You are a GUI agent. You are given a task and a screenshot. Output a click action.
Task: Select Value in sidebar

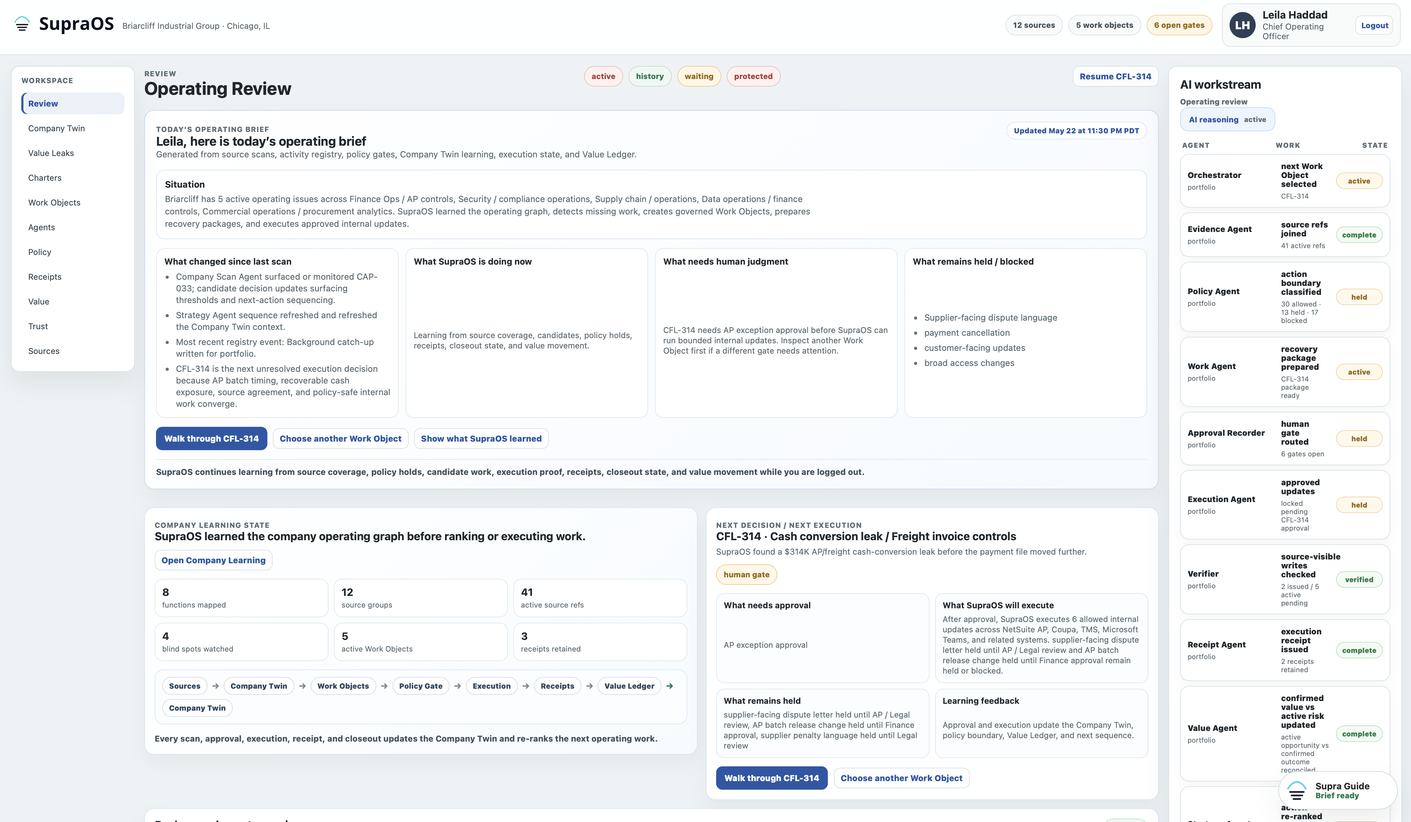click(73, 301)
